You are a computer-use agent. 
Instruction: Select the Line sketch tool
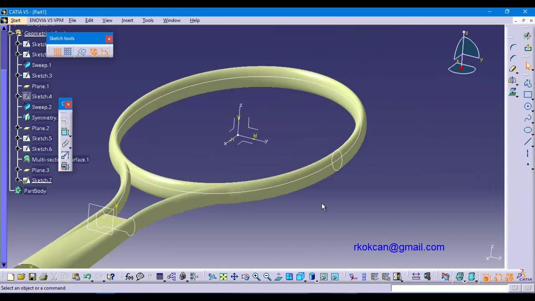[528, 142]
